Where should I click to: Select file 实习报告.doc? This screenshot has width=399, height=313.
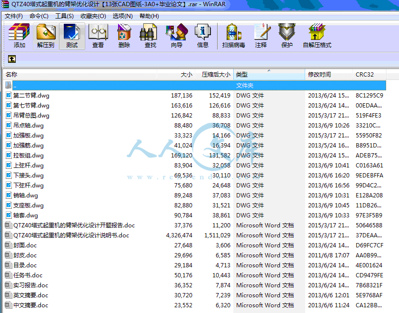31,285
